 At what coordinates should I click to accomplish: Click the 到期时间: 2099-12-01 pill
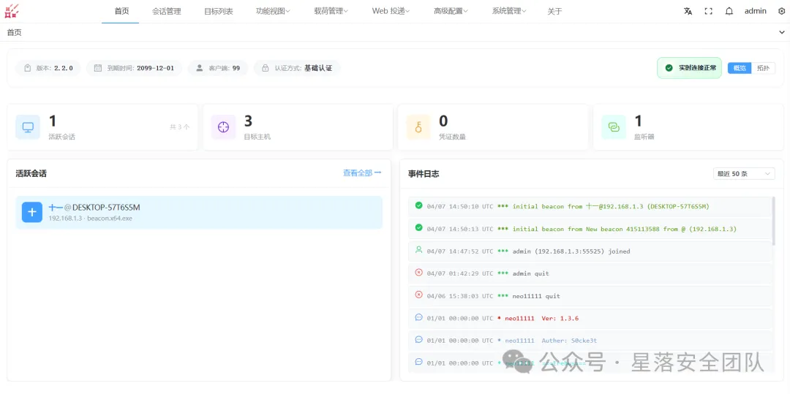point(134,68)
